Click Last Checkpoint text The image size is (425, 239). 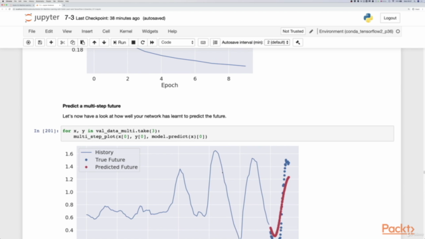tap(108, 19)
